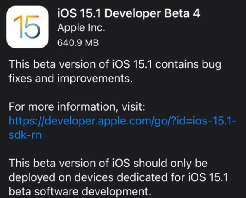246x198 pixels.
Task: Click the word 'Developer' in the title
Action: pyautogui.click(x=133, y=14)
